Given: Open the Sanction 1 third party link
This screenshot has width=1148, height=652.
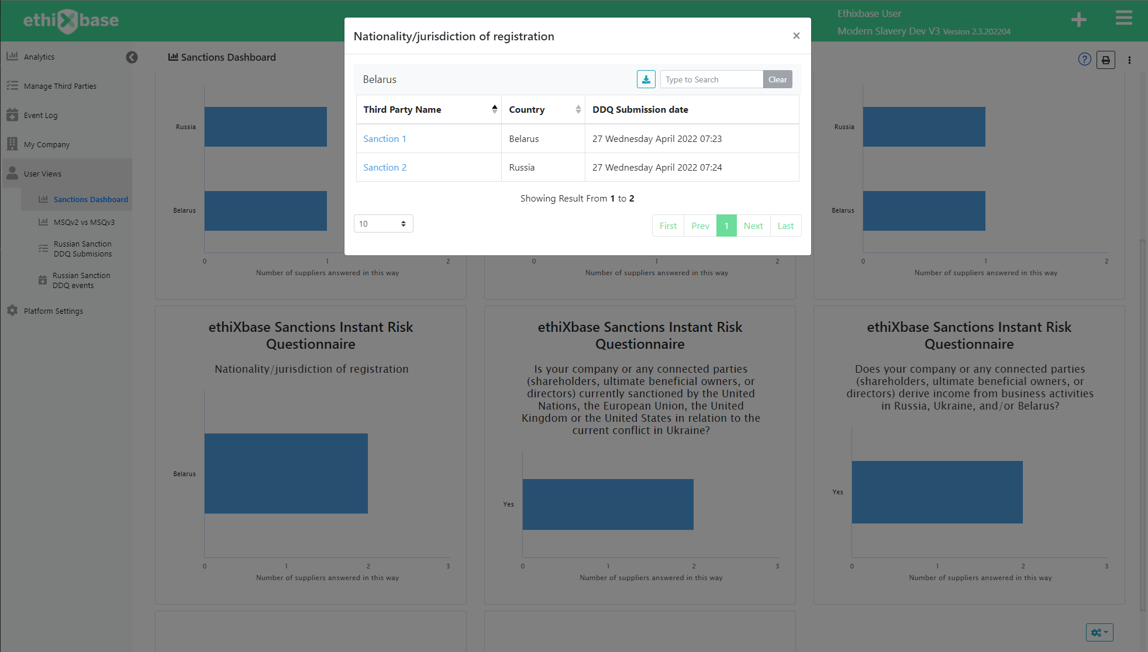Looking at the screenshot, I should [384, 138].
